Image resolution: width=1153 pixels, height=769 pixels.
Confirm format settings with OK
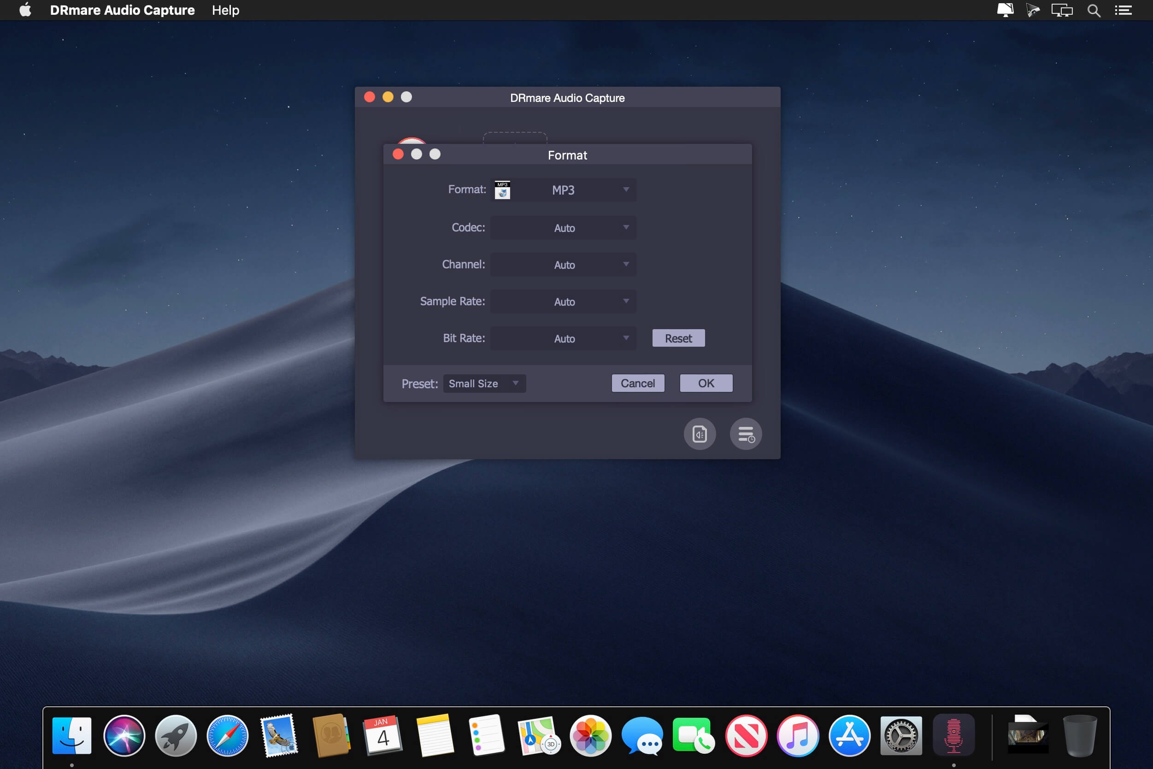706,383
